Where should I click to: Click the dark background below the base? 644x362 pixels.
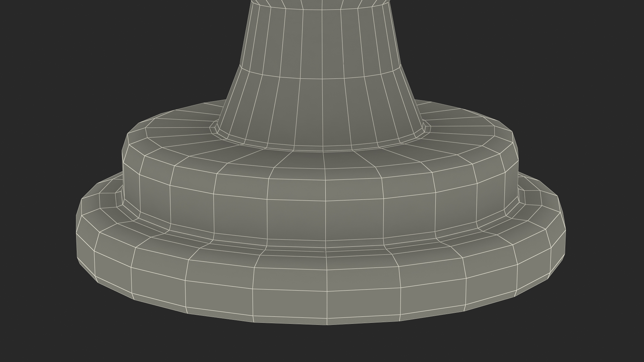(322, 345)
